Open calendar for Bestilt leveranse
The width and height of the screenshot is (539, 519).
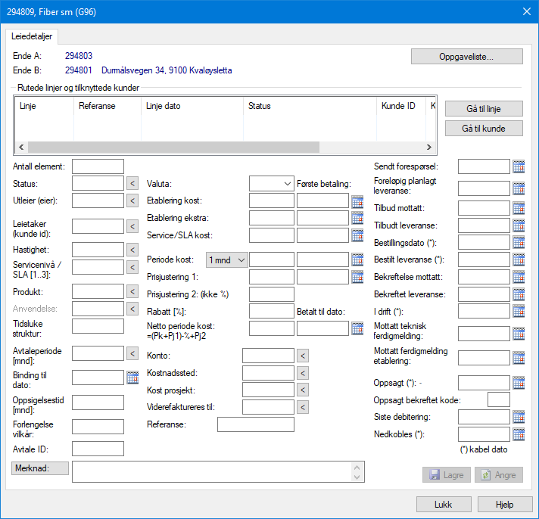point(519,259)
